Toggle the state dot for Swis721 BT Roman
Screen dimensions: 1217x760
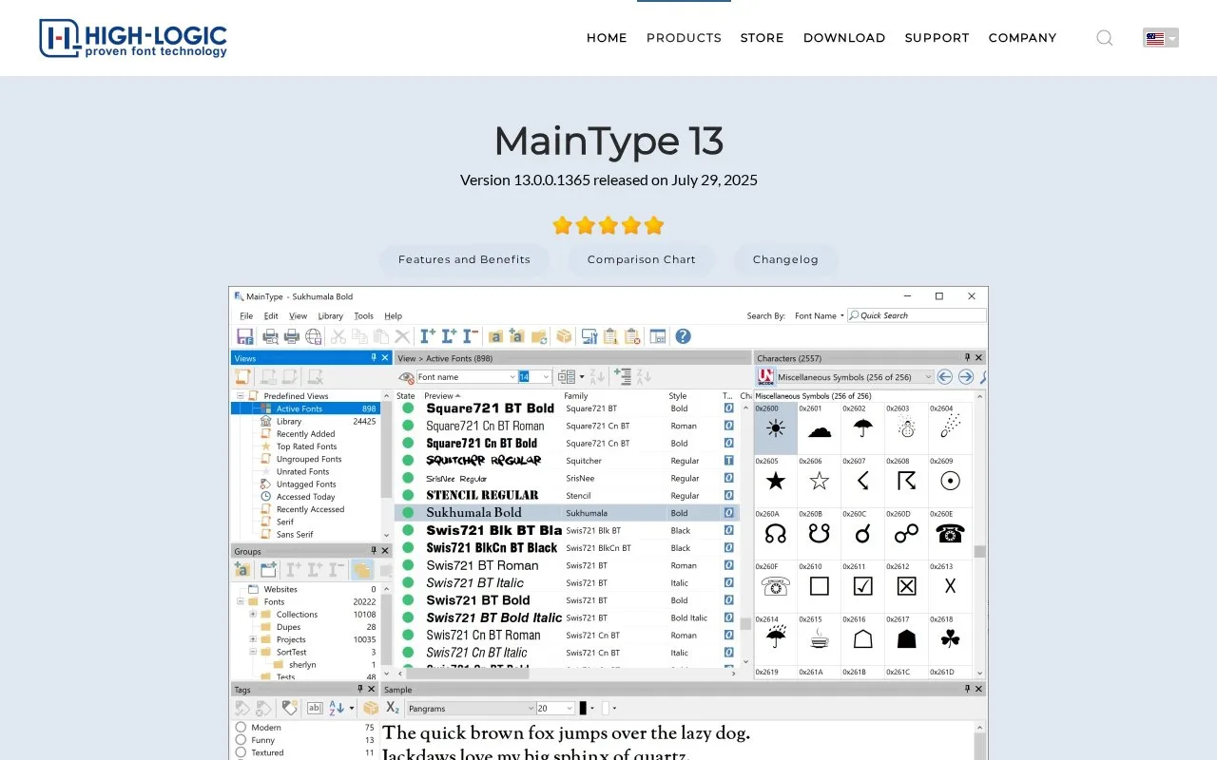point(408,565)
